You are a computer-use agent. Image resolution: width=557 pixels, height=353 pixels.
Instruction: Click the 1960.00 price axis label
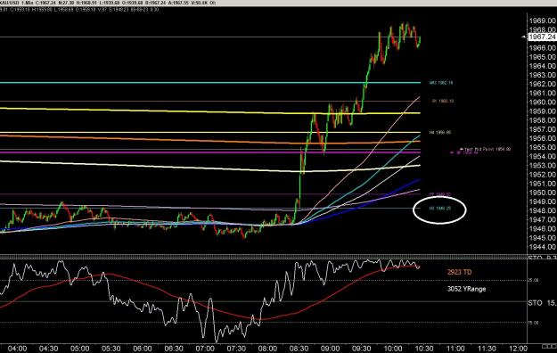(x=543, y=102)
